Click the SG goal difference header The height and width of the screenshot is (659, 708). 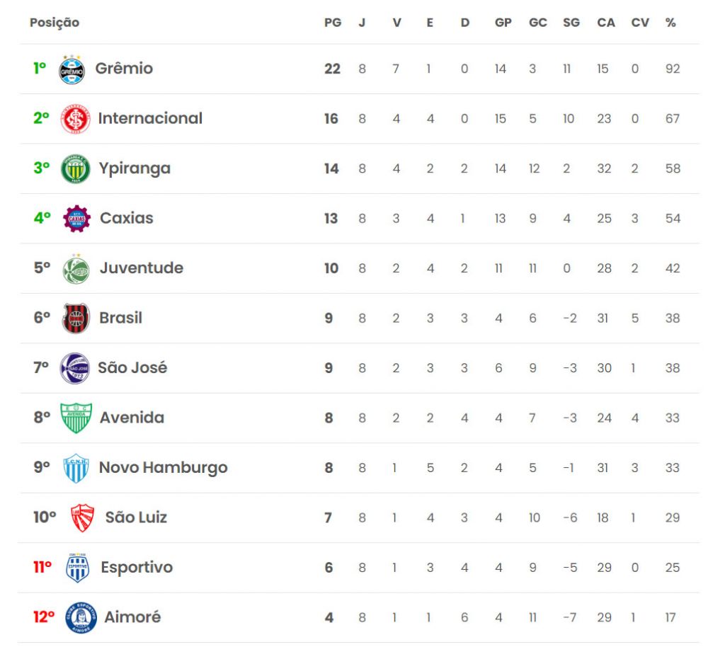click(x=571, y=23)
